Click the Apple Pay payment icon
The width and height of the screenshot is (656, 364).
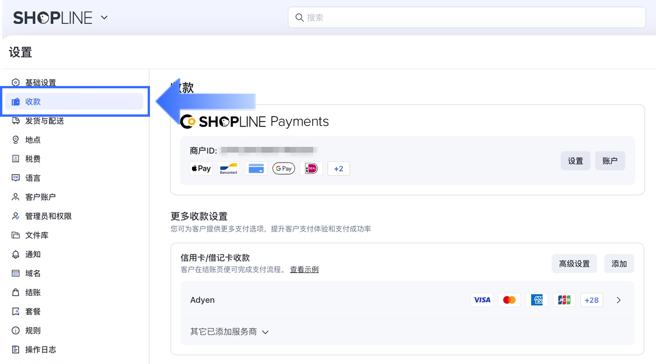point(201,169)
